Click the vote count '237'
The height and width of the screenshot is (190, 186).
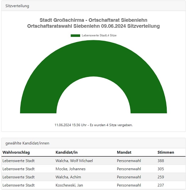click(161, 185)
